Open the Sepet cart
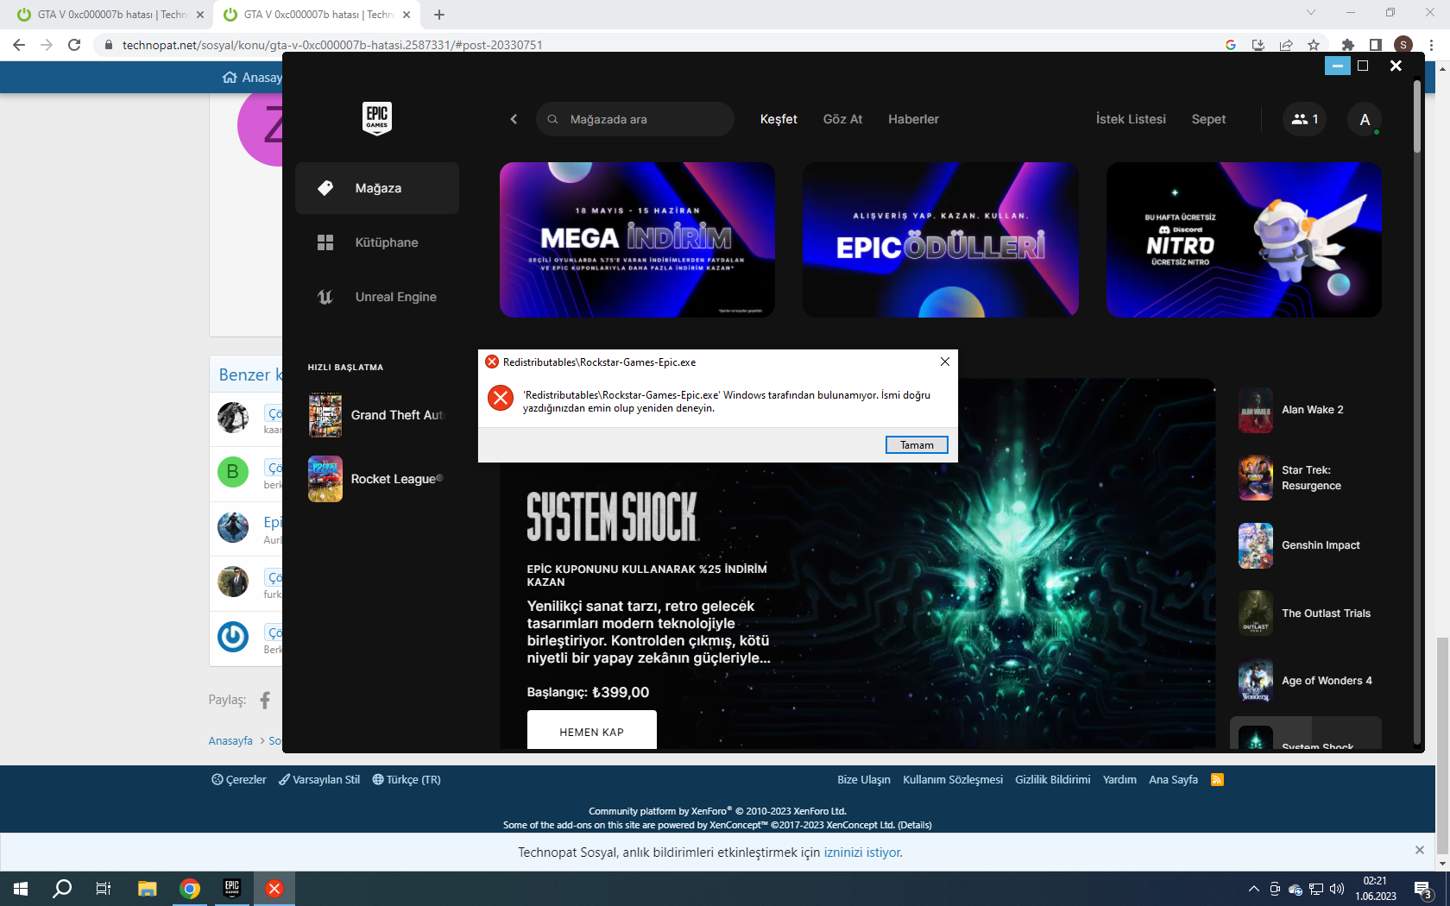Image resolution: width=1450 pixels, height=906 pixels. (x=1208, y=119)
